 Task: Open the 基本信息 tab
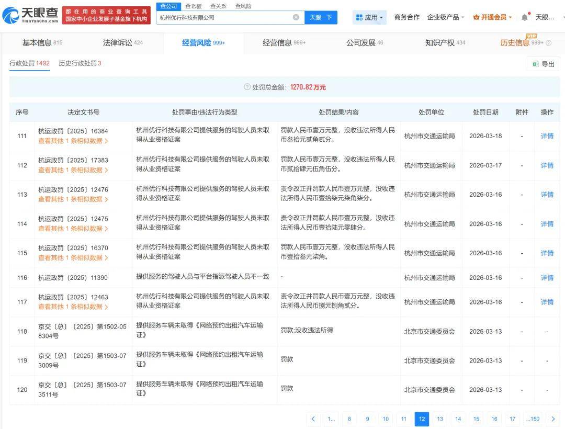[x=42, y=43]
